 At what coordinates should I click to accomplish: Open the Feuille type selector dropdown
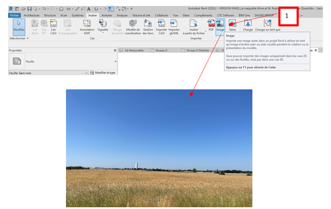[x=115, y=62]
